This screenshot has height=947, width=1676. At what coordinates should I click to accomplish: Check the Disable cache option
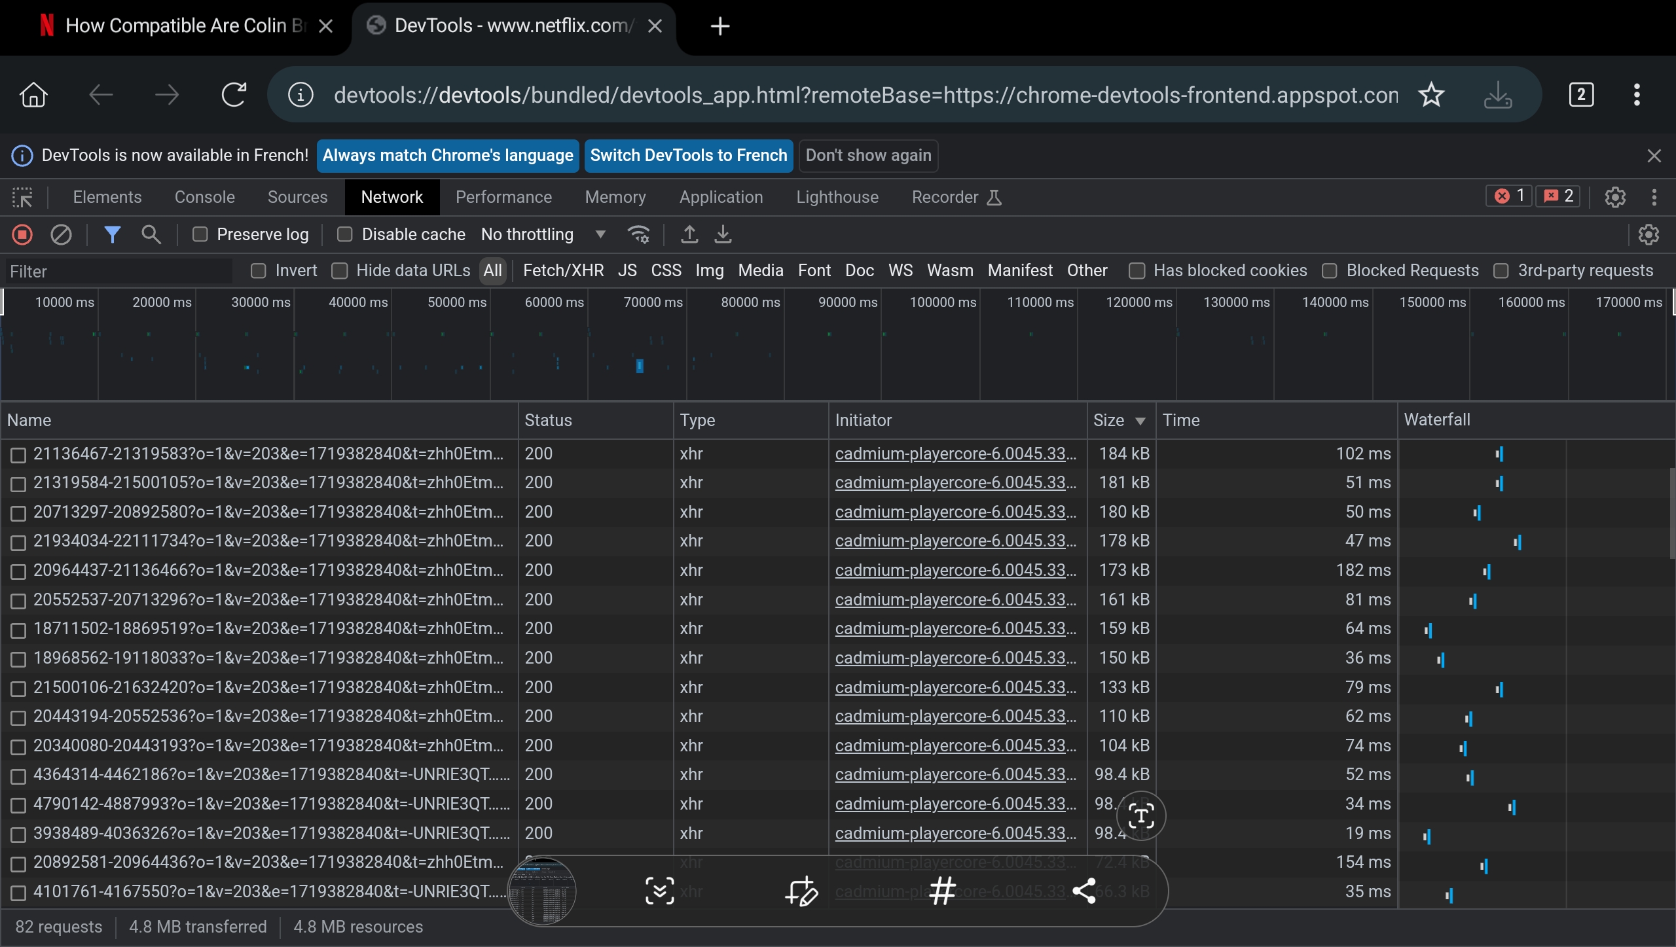tap(345, 234)
